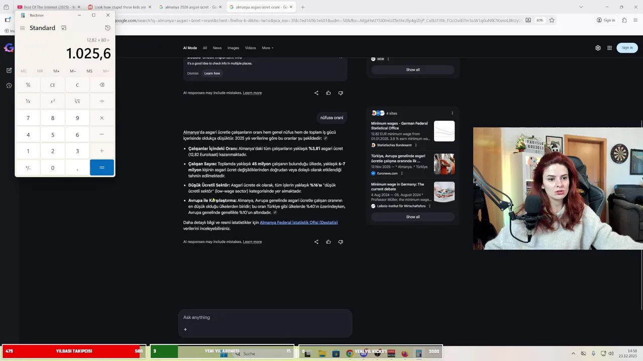Open Google search settings gear

point(598,48)
